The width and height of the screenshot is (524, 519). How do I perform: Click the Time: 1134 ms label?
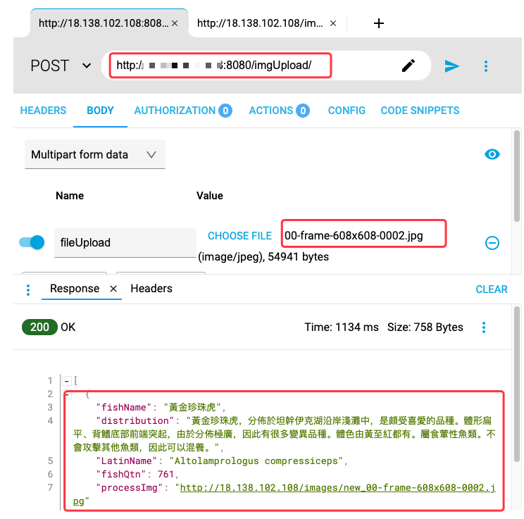341,327
